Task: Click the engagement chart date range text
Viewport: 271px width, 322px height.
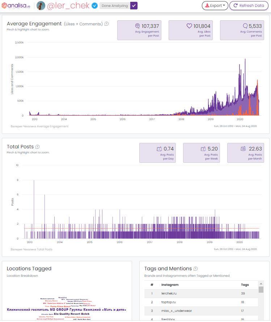Action: (x=235, y=126)
